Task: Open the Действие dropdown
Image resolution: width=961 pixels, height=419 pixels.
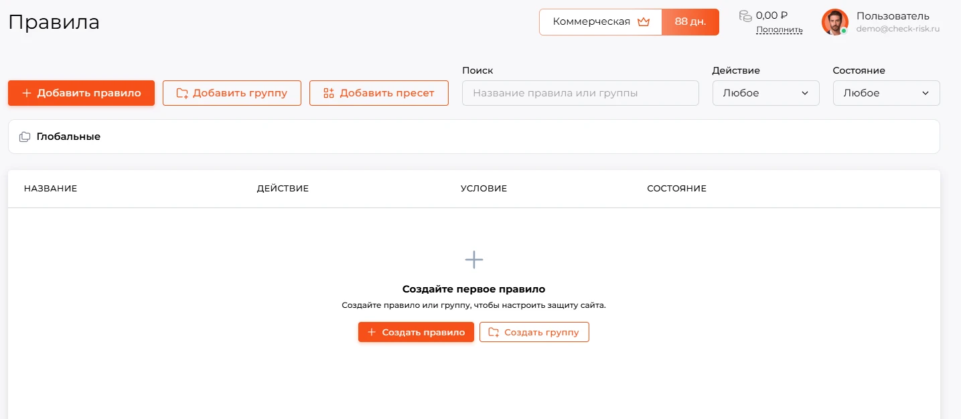Action: [x=766, y=93]
